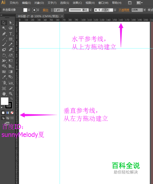Select the Rectangle tool
153x184 pixels.
[11, 39]
